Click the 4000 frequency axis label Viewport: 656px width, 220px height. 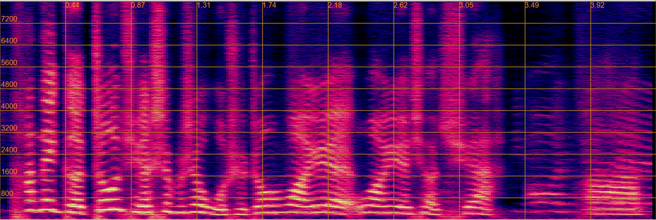tap(9, 106)
